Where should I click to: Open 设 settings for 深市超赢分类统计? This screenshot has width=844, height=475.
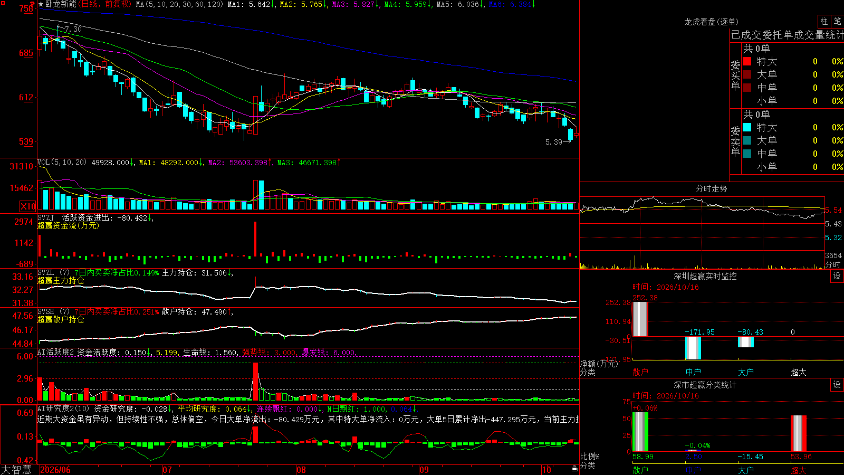[837, 385]
